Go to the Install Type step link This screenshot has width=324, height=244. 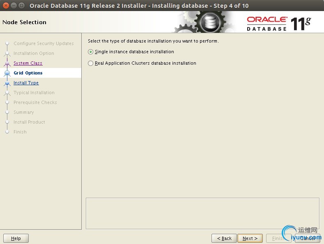click(26, 83)
